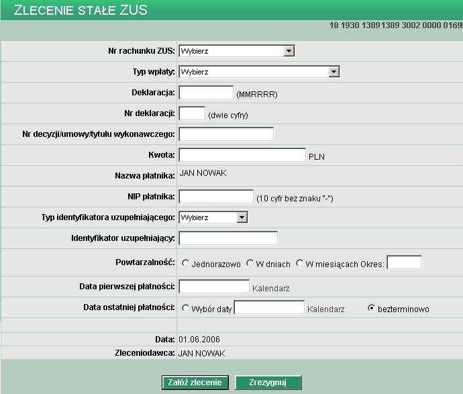463x394 pixels.
Task: Click the (dwie cyfry) hint text
Action: [228, 115]
